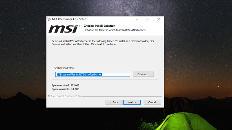Click the 'Space required: 57.9MB' text

(65, 85)
